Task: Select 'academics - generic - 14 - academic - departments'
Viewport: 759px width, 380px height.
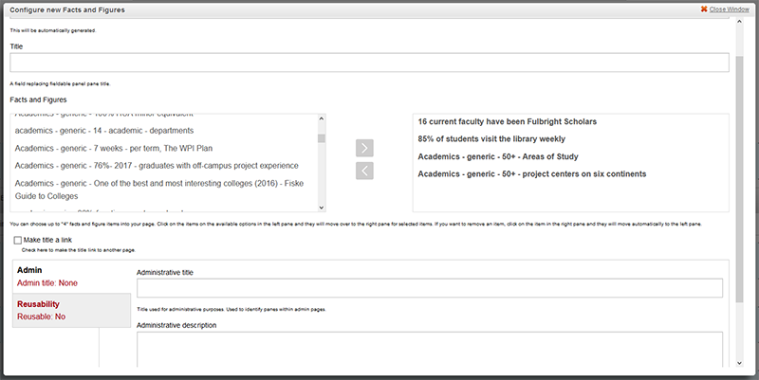Action: 104,130
